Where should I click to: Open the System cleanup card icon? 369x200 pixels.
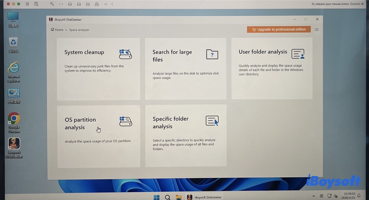[125, 54]
